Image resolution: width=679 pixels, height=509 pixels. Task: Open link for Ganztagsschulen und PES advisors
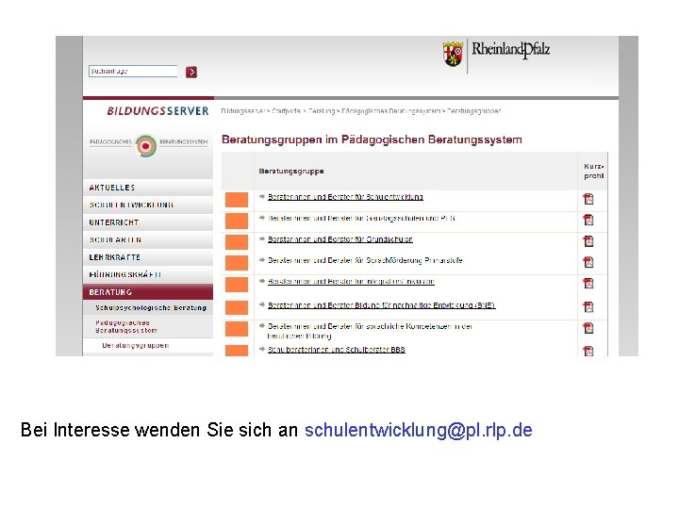tap(361, 218)
